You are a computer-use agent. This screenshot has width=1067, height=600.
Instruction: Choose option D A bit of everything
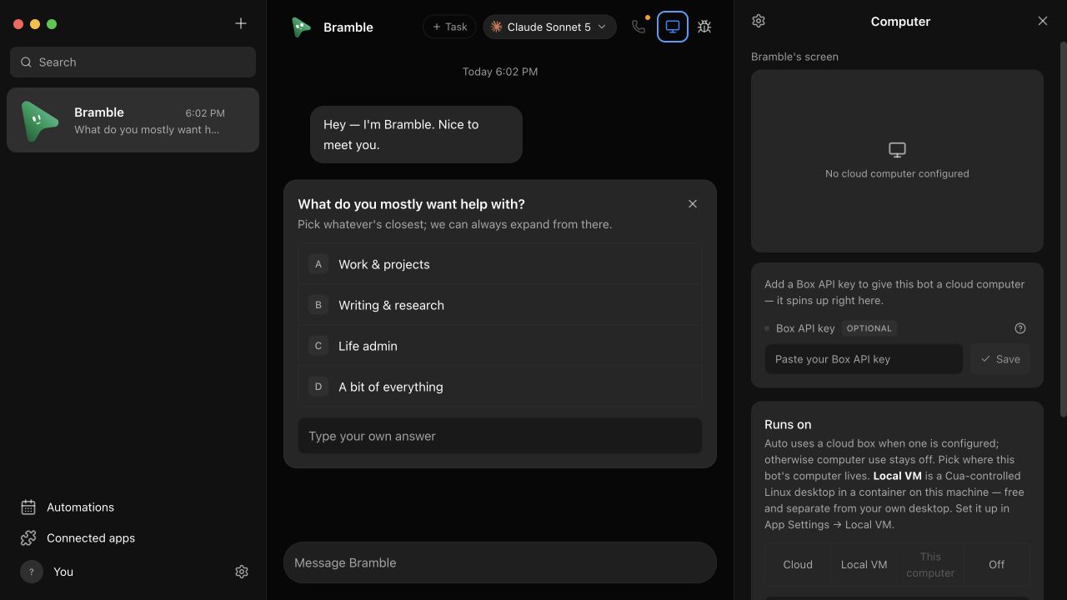click(x=500, y=387)
